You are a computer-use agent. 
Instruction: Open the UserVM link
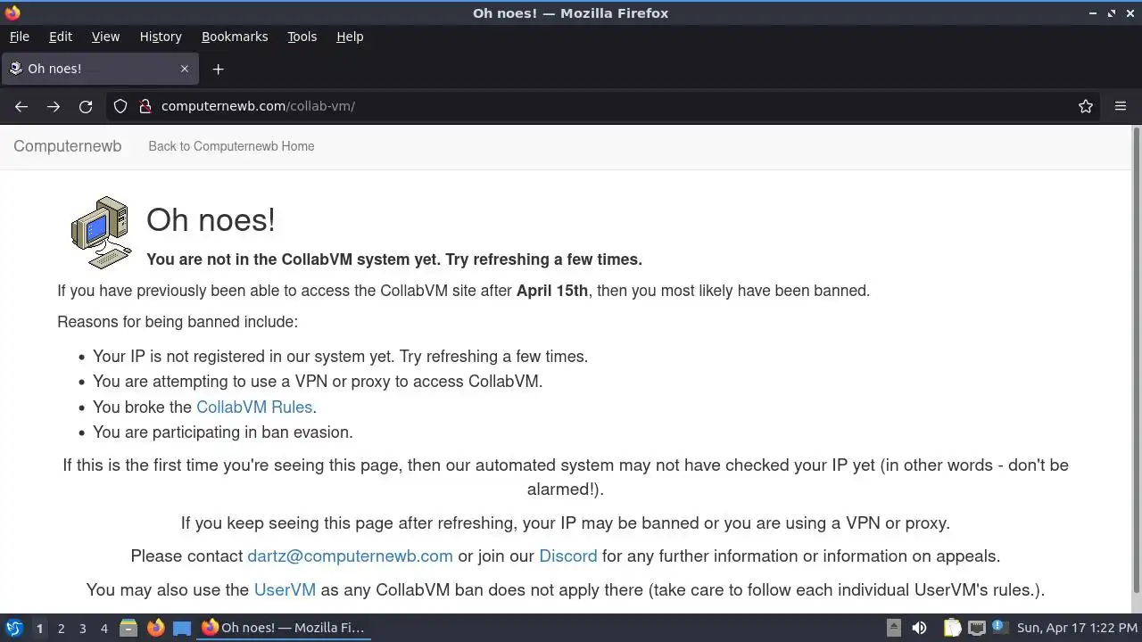tap(285, 589)
